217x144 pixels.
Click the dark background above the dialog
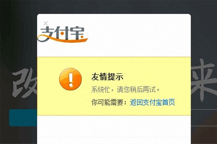(109, 6)
